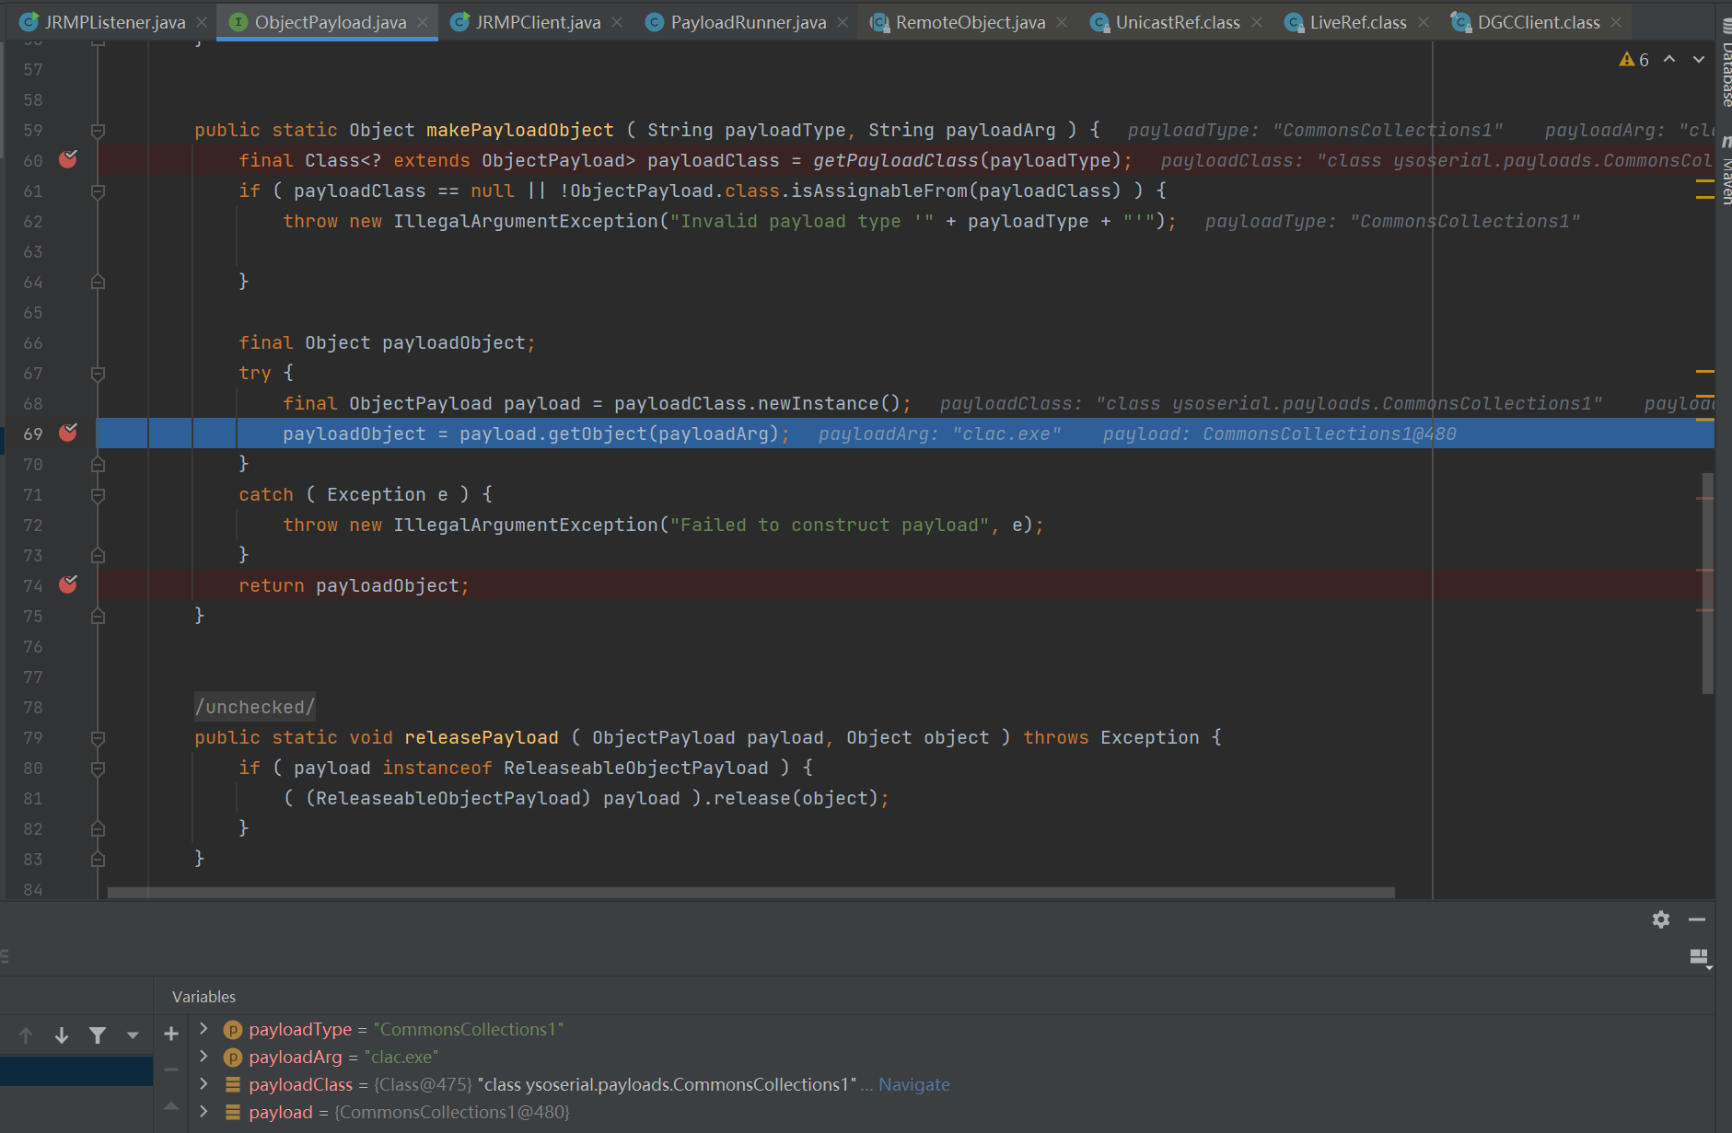
Task: Expand the payloadArg variable
Action: click(x=204, y=1057)
